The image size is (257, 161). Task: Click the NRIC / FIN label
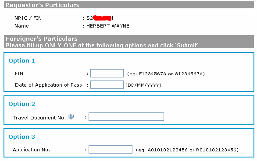[x=28, y=18]
